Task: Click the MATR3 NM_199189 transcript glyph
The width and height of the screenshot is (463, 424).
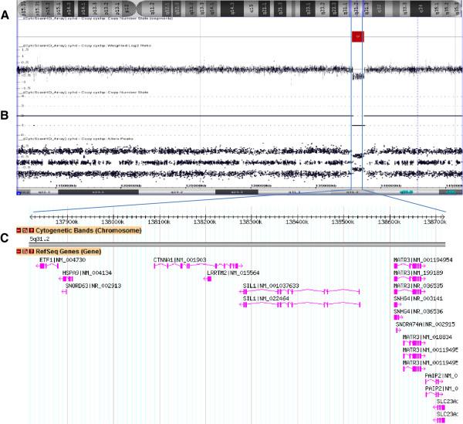Action: [410, 279]
